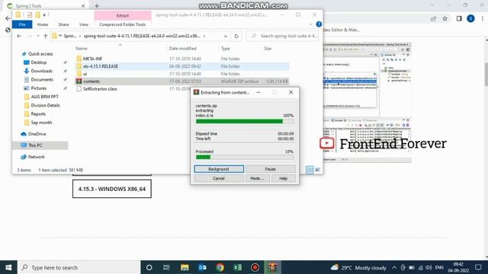Screen dimensions: 488x274
Task: Go up one folder level in Explorer
Action: click(x=46, y=36)
